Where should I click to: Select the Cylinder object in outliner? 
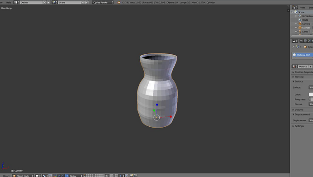pyautogui.click(x=306, y=28)
